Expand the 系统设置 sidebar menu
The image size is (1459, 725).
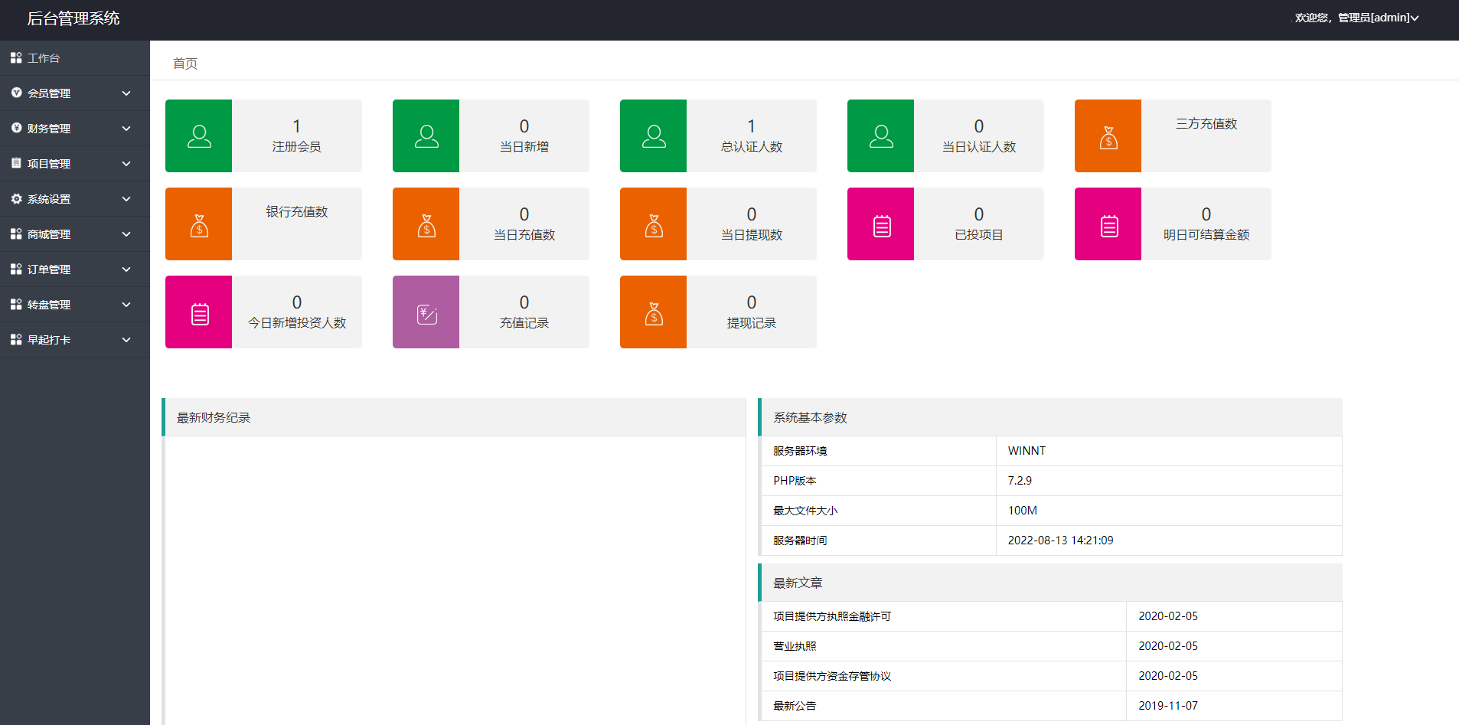[x=74, y=199]
